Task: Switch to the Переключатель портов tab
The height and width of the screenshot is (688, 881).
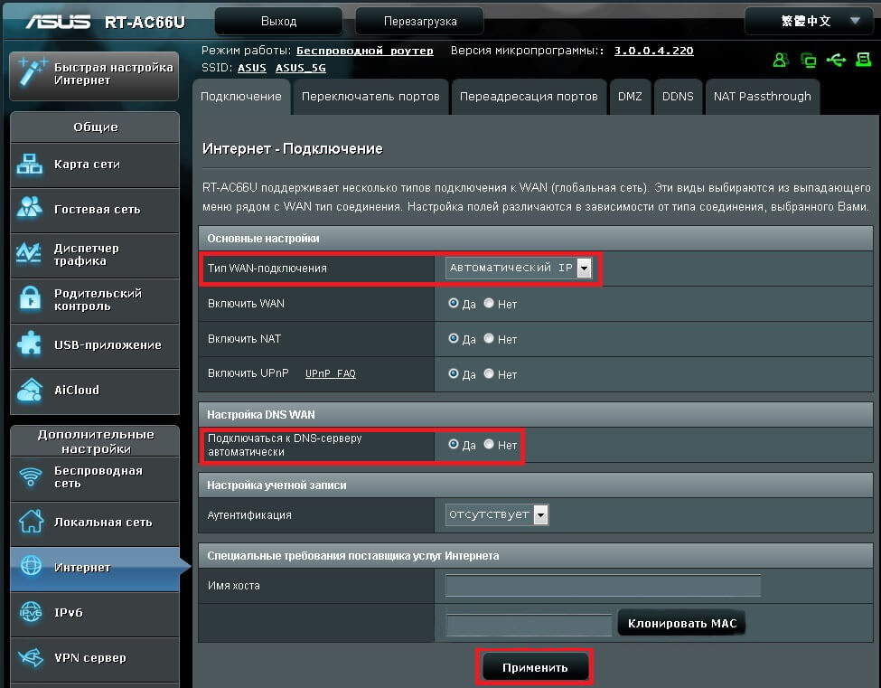Action: click(x=370, y=97)
